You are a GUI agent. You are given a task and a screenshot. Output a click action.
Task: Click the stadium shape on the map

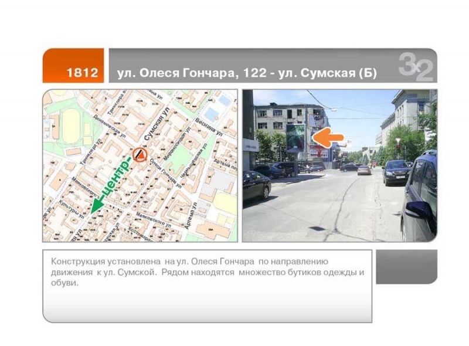70,126
